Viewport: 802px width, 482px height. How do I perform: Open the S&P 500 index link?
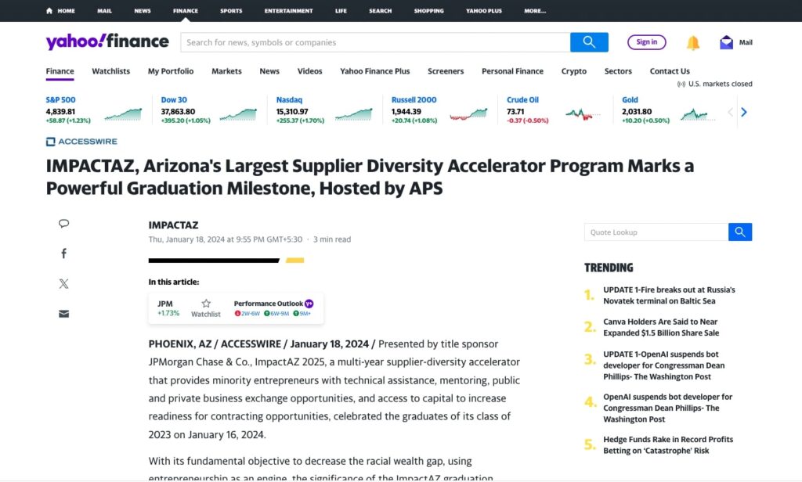tap(60, 99)
